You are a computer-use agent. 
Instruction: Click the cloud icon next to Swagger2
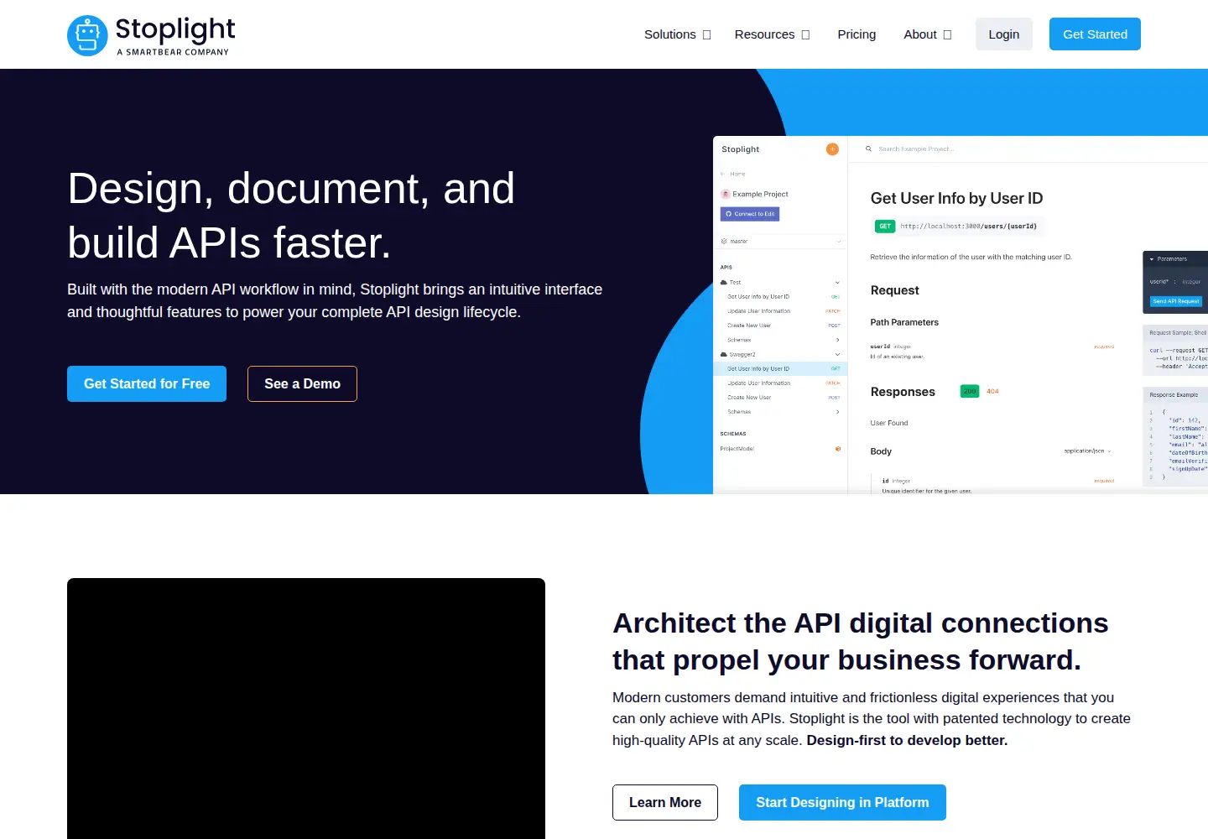724,355
